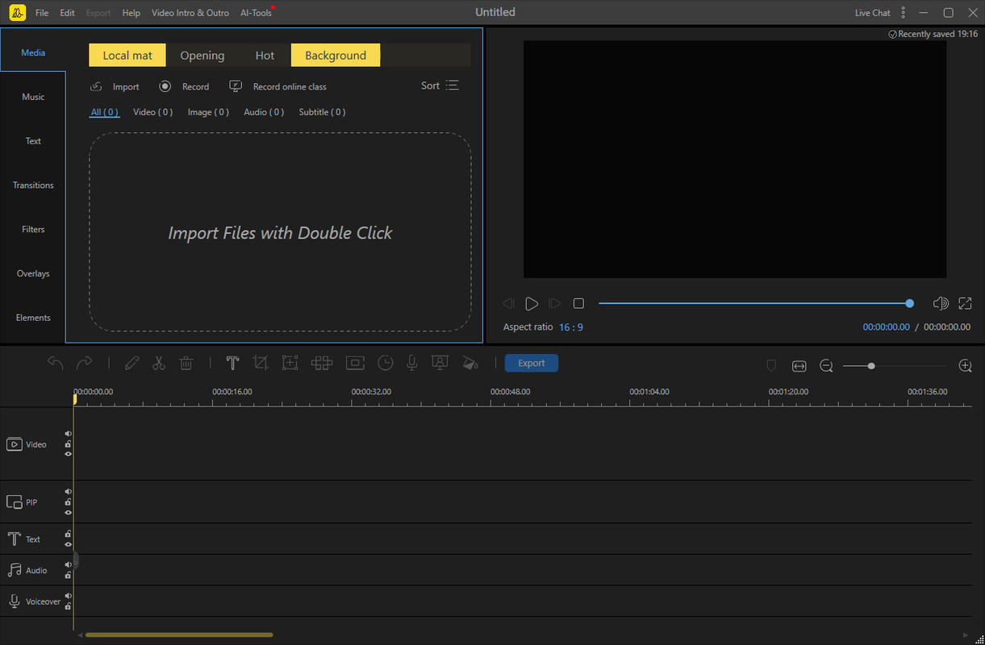The height and width of the screenshot is (645, 985).
Task: Switch to the Opening tab
Action: tap(202, 56)
